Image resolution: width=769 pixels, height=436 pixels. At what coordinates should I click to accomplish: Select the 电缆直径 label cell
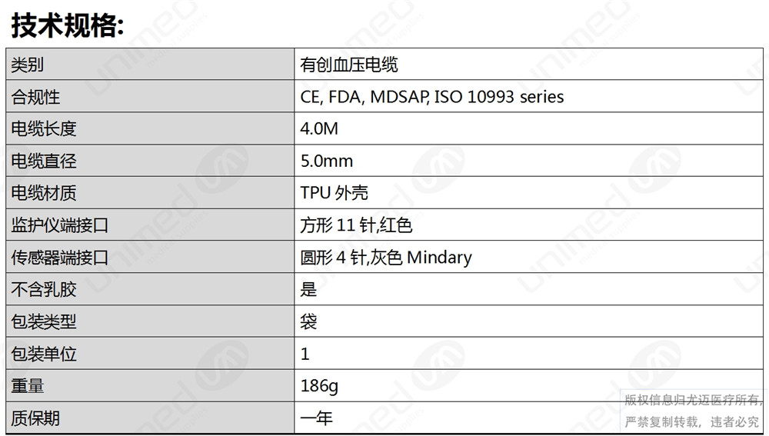click(x=150, y=161)
